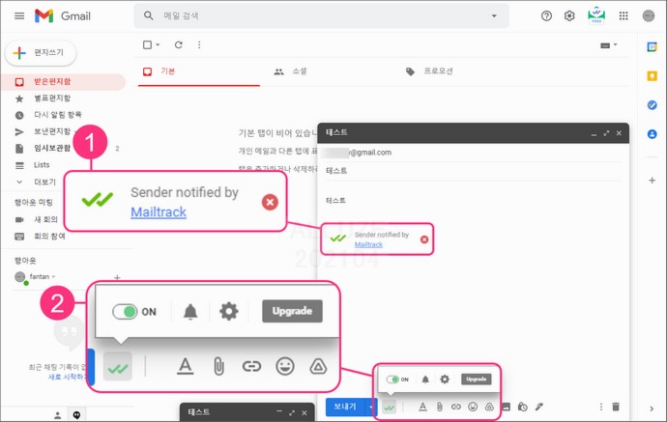Insert link using compose toolbar chain icon
667x422 pixels.
(456, 407)
